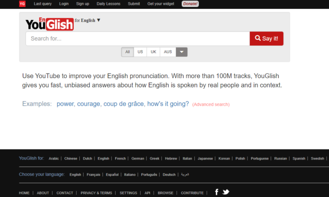329x197 pixels.
Task: Switch to YouGlish for Japanese
Action: click(205, 159)
